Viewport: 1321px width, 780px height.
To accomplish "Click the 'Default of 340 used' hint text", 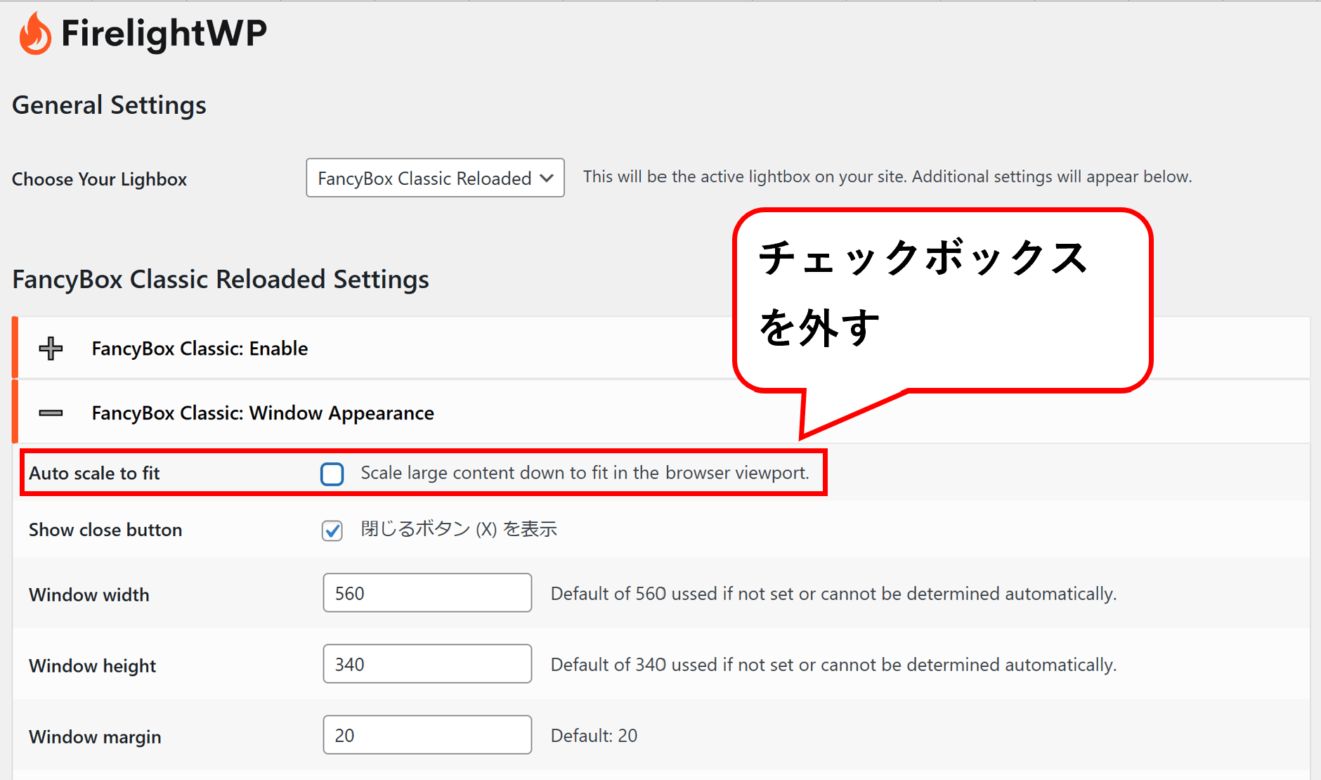I will pyautogui.click(x=833, y=665).
